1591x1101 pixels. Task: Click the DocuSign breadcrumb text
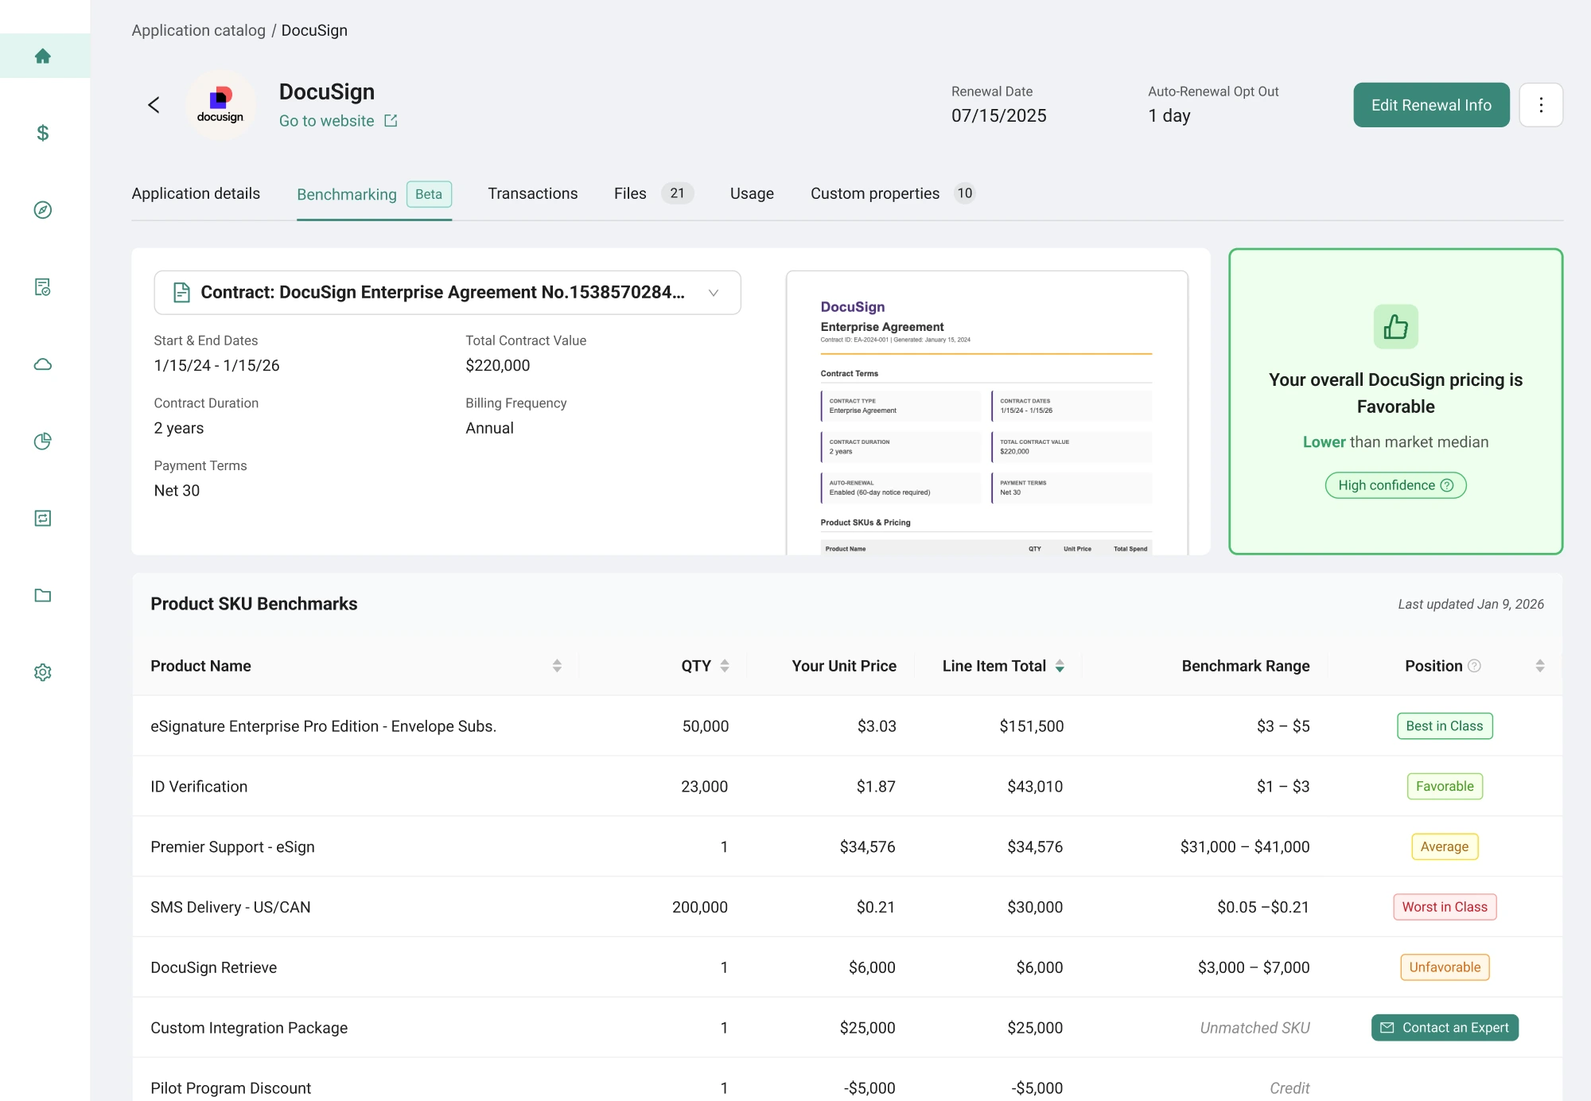click(314, 30)
